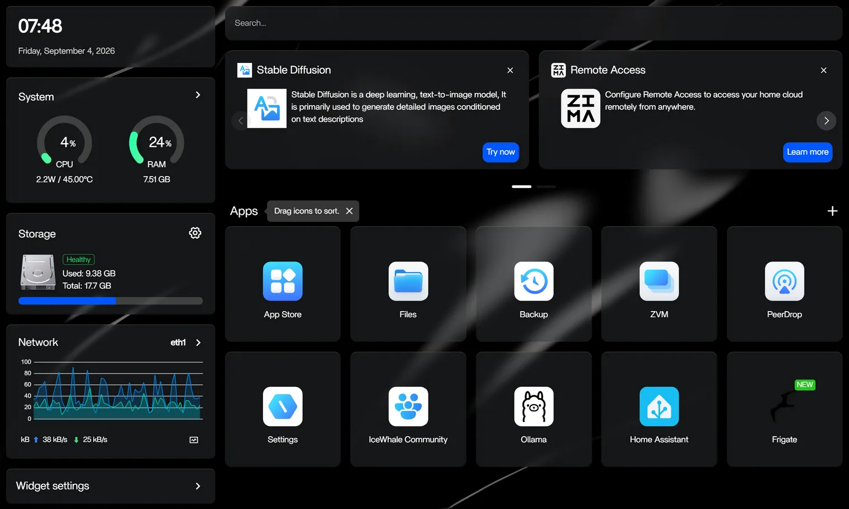Screen dimensions: 849x509
Task: Click the network chart expand icon
Action: point(194,440)
